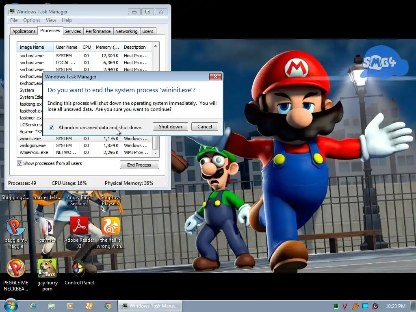Switch to the Performance tab

pos(98,31)
